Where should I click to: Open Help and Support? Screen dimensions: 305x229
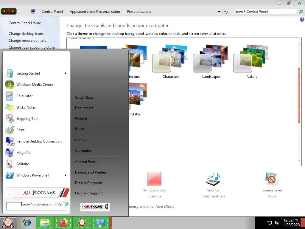tap(89, 193)
